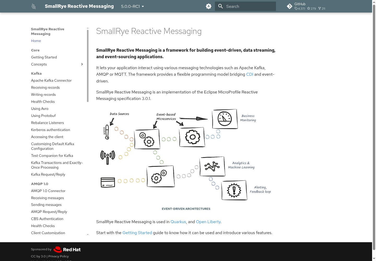The image size is (376, 261).
Task: Open Test Companion for Kafka
Action: point(52,156)
